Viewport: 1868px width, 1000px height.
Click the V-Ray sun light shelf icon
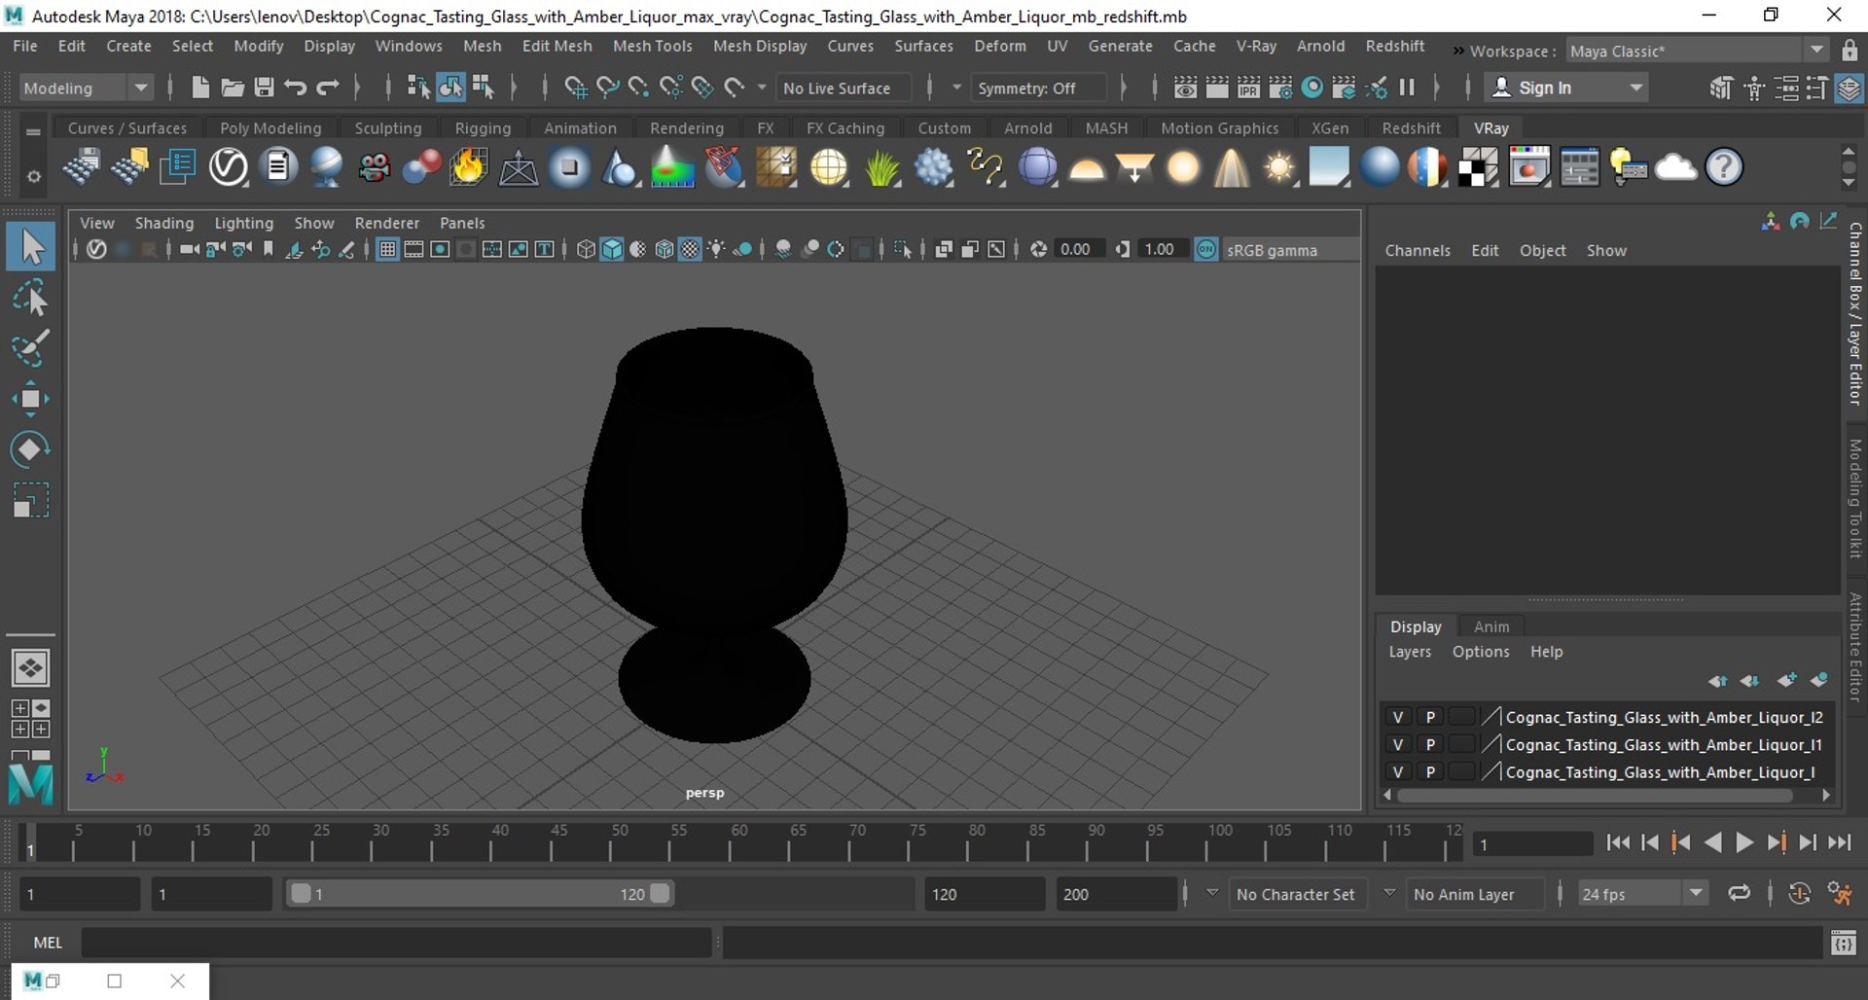1279,167
